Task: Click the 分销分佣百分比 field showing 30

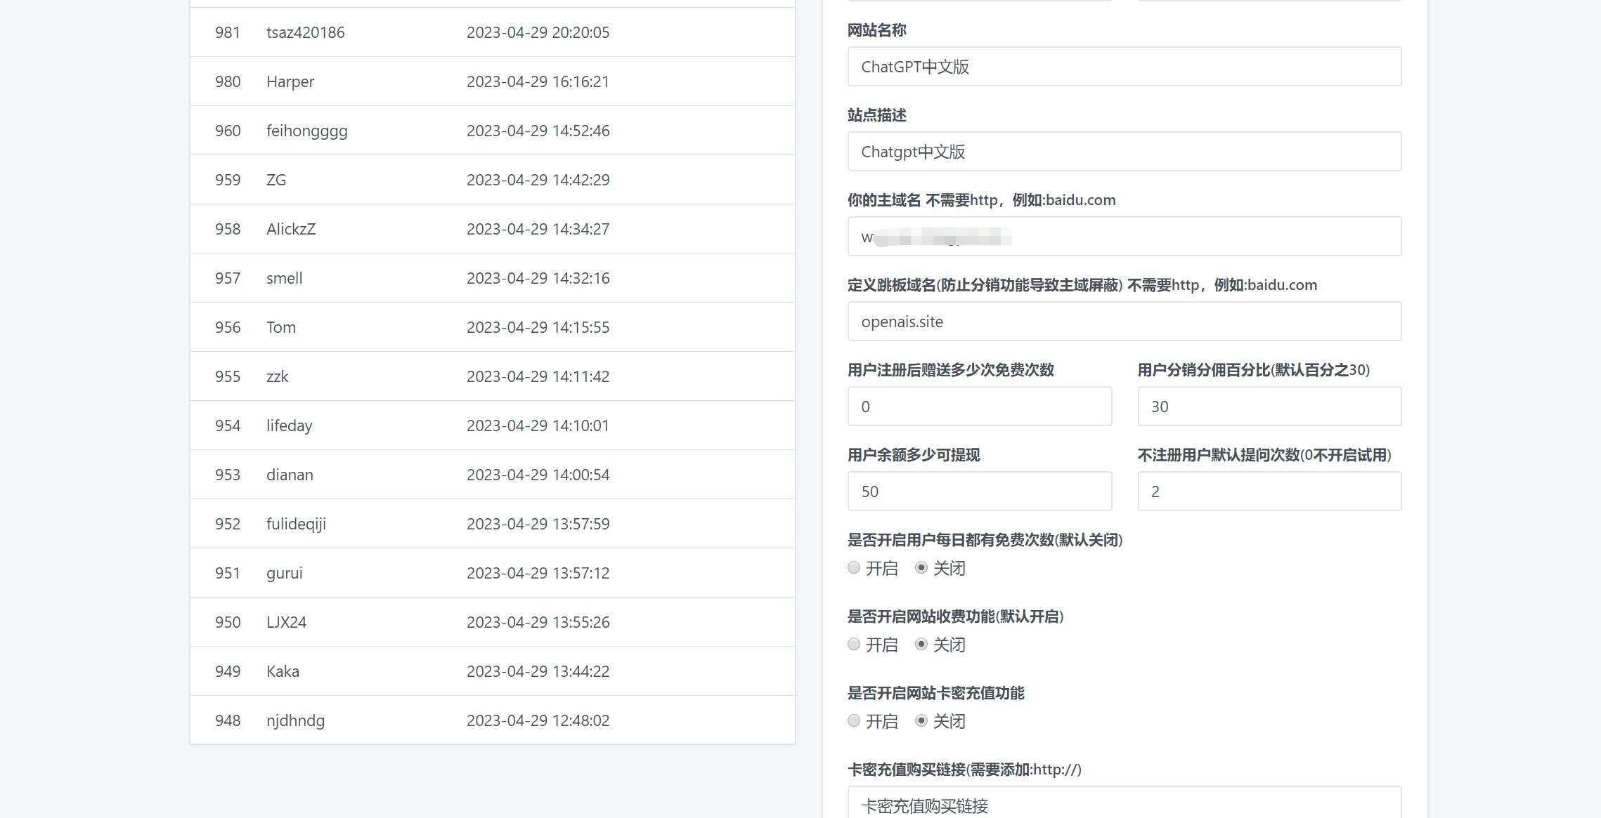Action: (x=1269, y=406)
